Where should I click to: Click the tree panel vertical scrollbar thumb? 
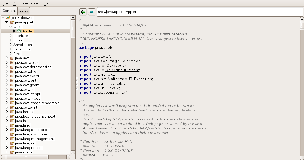point(73,29)
